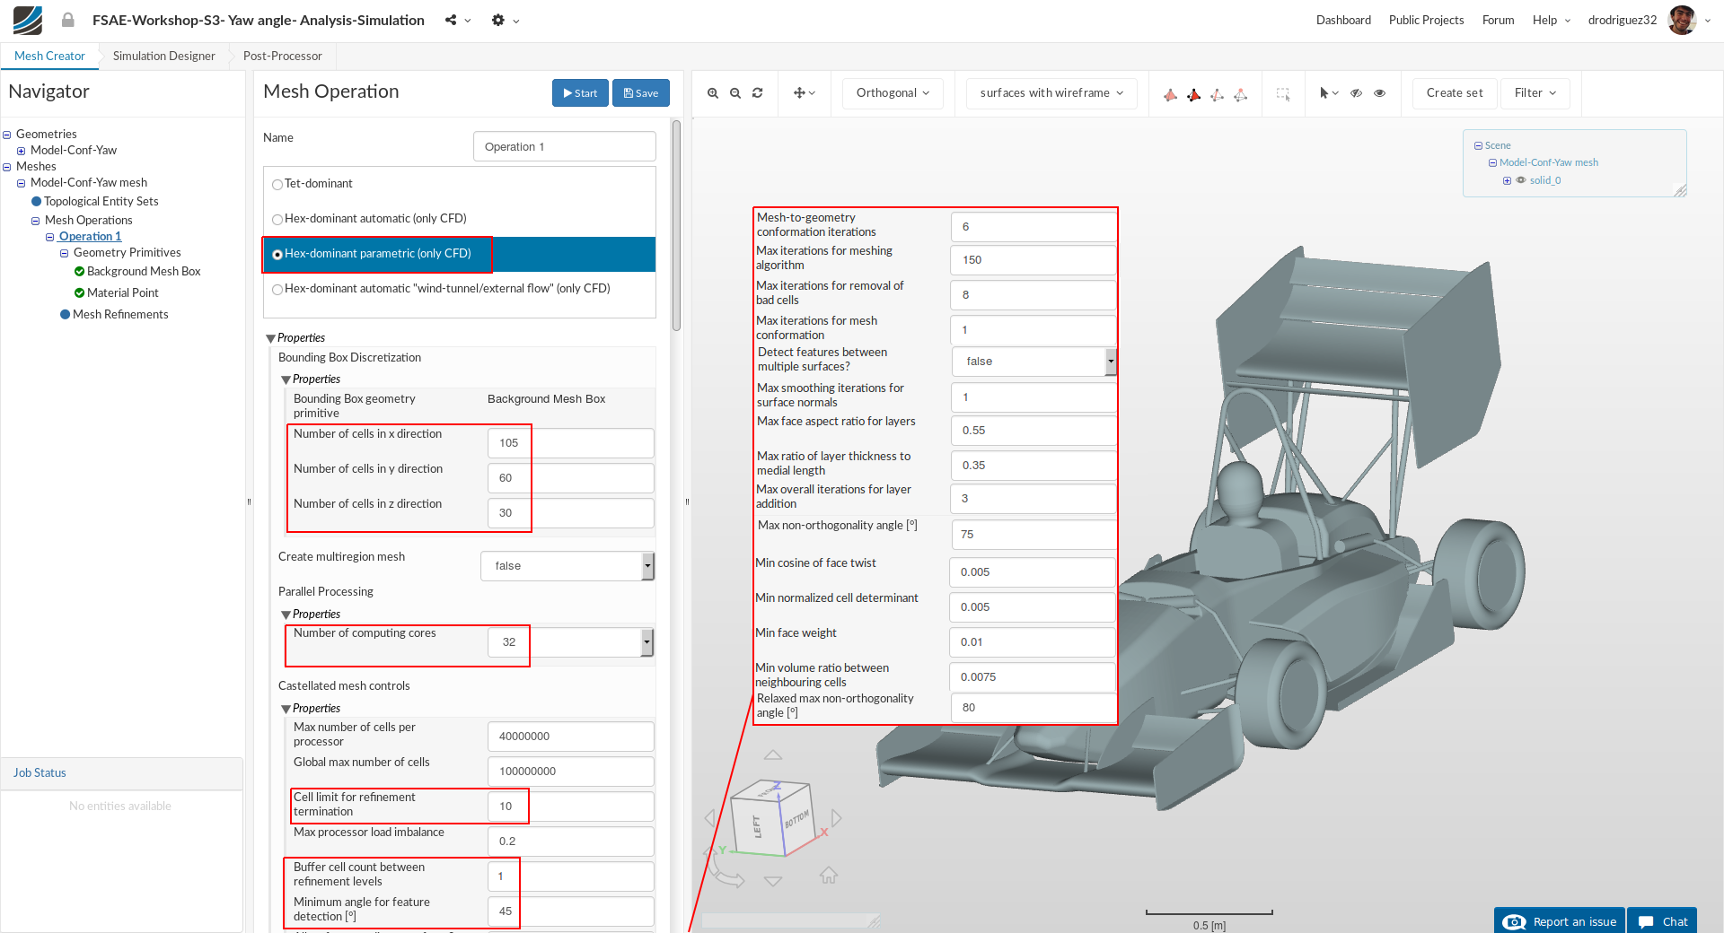The height and width of the screenshot is (933, 1724).
Task: Click the box selection tool icon
Action: click(1283, 93)
